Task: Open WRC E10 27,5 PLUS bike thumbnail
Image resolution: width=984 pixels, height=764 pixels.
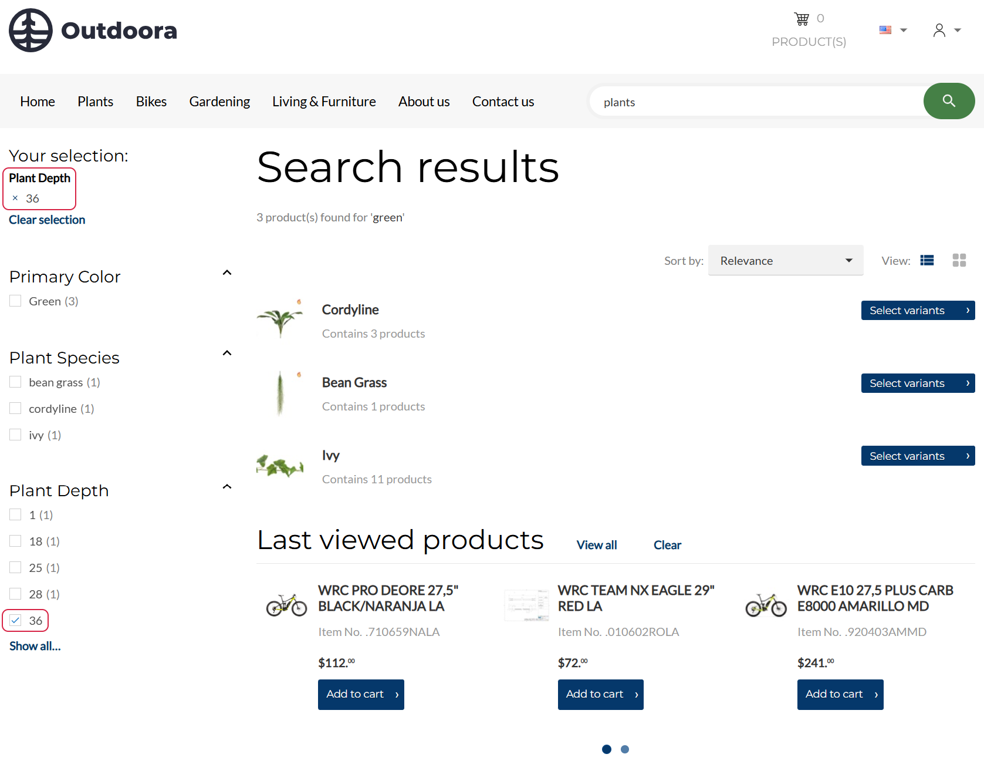Action: [x=766, y=604]
